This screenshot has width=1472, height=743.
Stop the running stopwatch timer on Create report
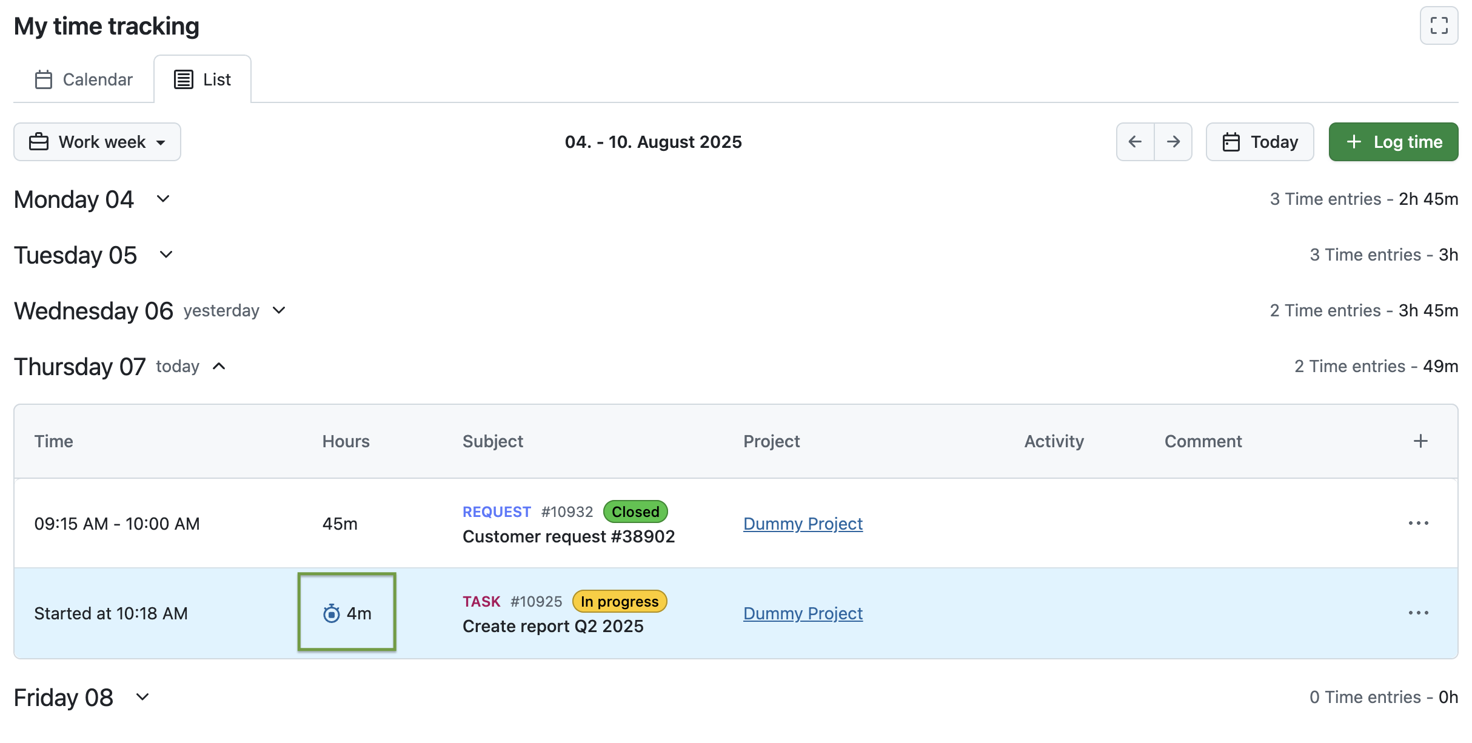[331, 613]
